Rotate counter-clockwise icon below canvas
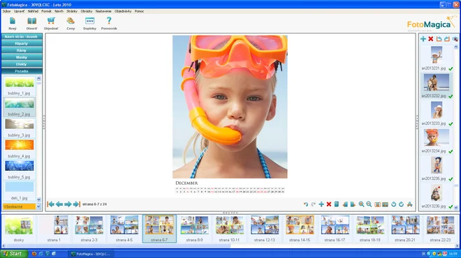The height and width of the screenshot is (258, 461). pos(394,204)
